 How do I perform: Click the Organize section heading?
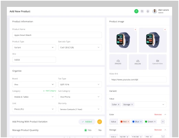[17, 71]
